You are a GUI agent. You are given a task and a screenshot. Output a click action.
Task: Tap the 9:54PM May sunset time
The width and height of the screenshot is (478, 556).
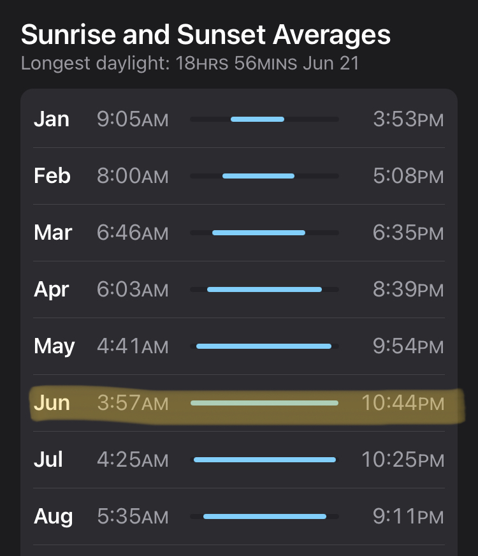(408, 346)
